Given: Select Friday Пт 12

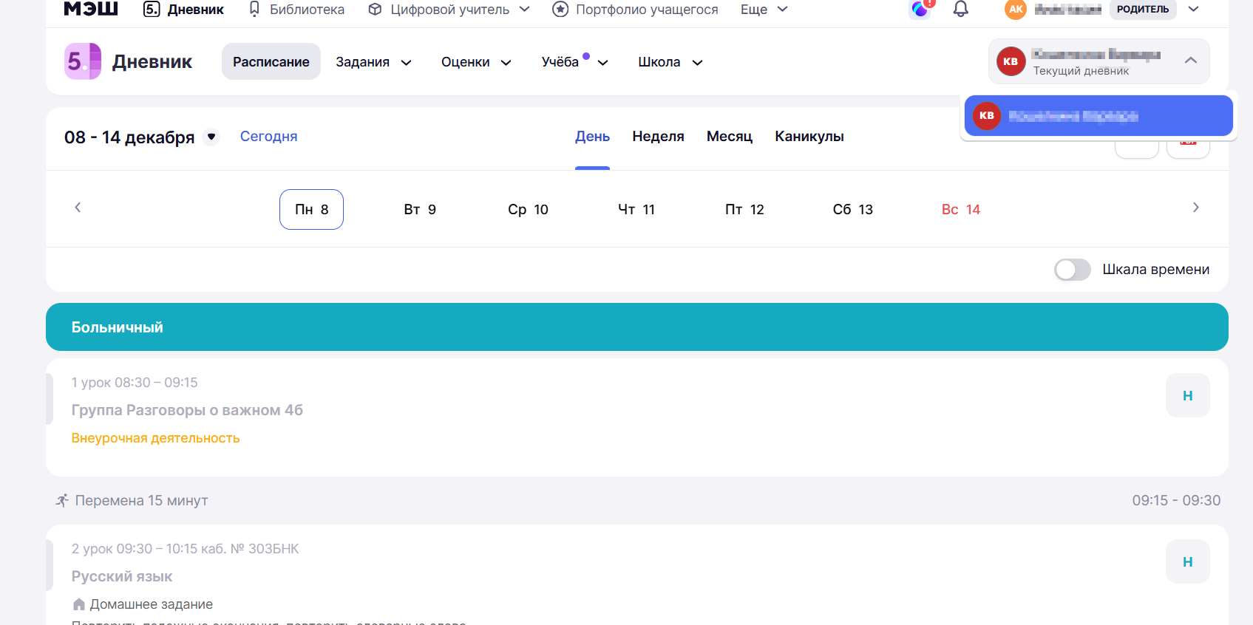Looking at the screenshot, I should (x=744, y=210).
